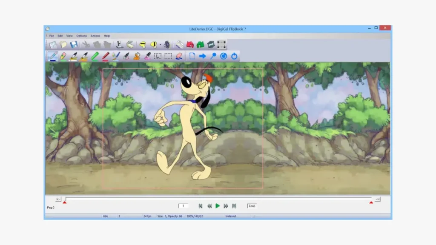
Task: Select the pencil drawing tool
Action: [x=52, y=56]
